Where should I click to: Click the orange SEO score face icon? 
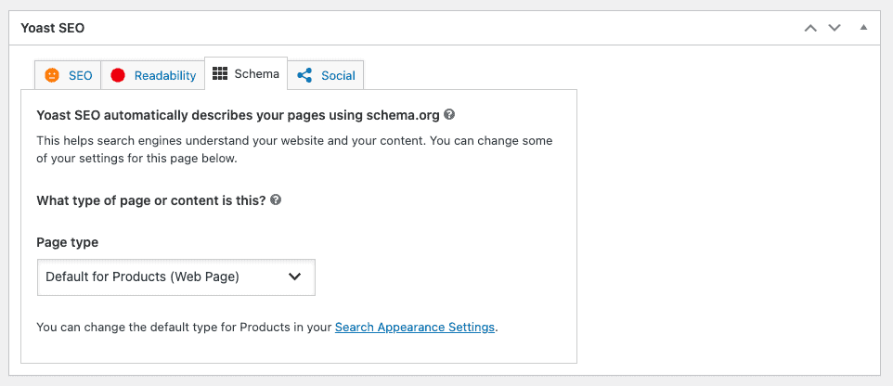point(52,75)
